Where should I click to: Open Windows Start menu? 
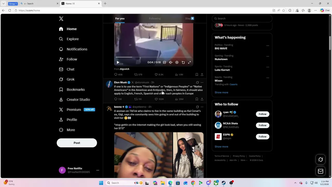point(101,183)
